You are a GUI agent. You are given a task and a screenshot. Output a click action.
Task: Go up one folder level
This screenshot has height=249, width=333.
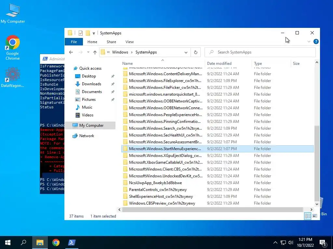[x=95, y=52]
